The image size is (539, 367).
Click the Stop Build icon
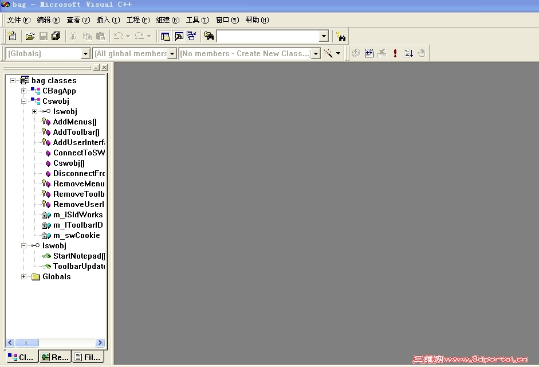[x=382, y=53]
